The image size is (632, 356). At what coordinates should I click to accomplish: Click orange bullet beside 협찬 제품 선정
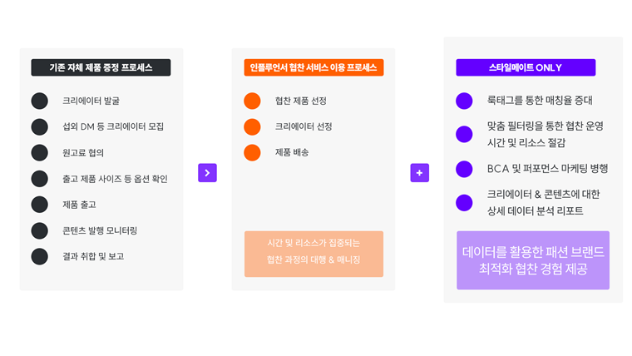tap(252, 101)
